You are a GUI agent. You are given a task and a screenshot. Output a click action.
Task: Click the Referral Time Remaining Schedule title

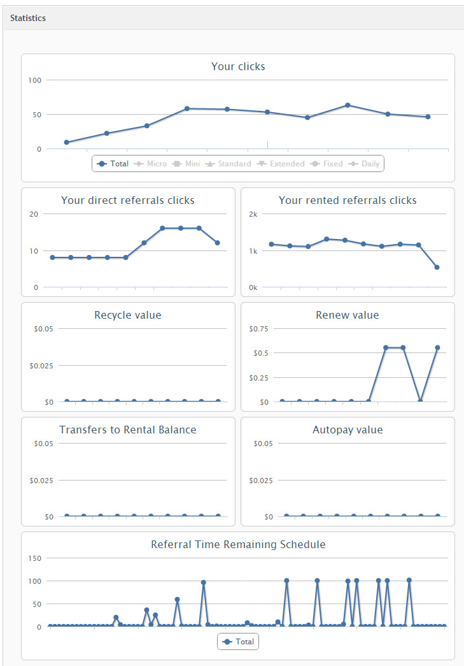click(238, 544)
